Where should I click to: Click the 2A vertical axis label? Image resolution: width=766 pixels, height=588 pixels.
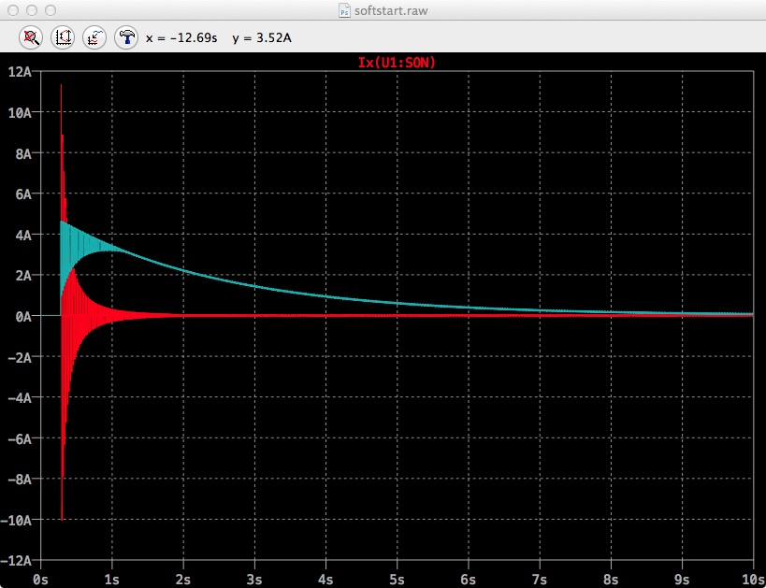tap(23, 276)
